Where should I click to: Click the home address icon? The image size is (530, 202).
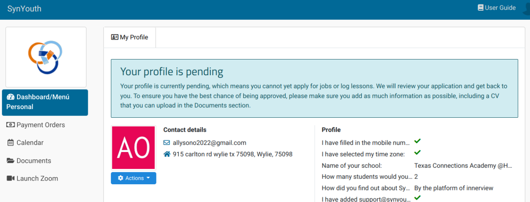pos(167,154)
